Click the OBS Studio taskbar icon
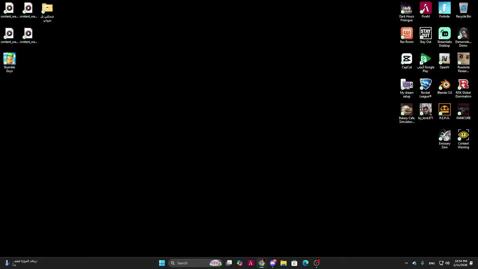The image size is (478, 269). coord(316,263)
